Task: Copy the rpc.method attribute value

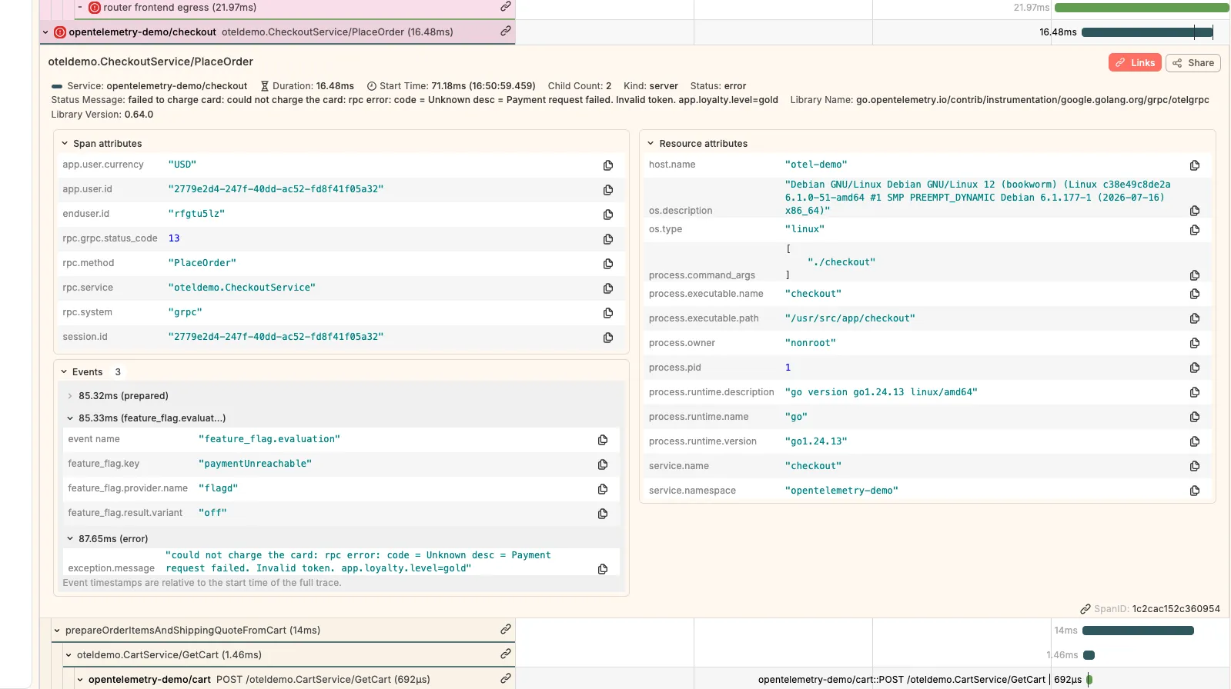Action: pos(608,264)
